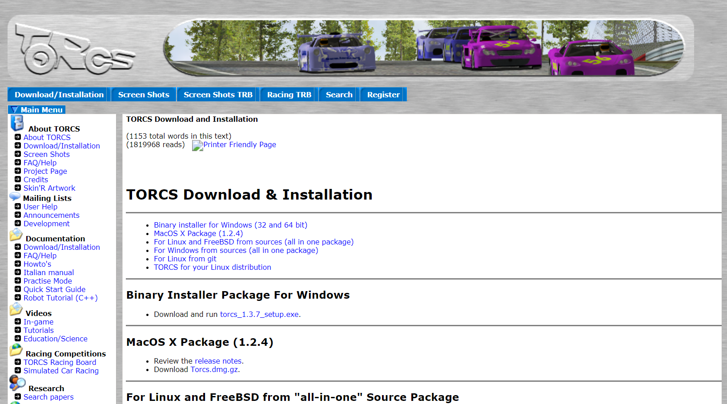The image size is (727, 404).
Task: Click the 'Videos' section heading
Action: click(39, 313)
